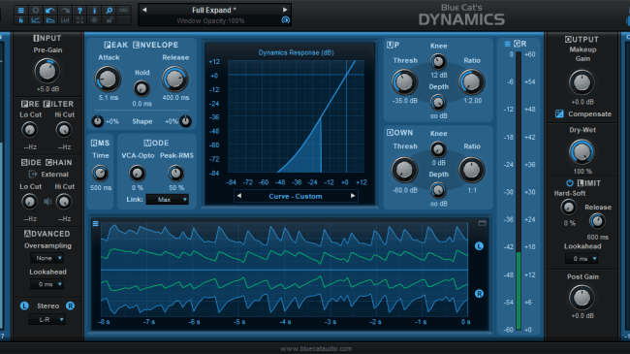Viewport: 630px width, 354px height.
Task: Click the RMS Time 500 ms value
Action: tap(101, 188)
